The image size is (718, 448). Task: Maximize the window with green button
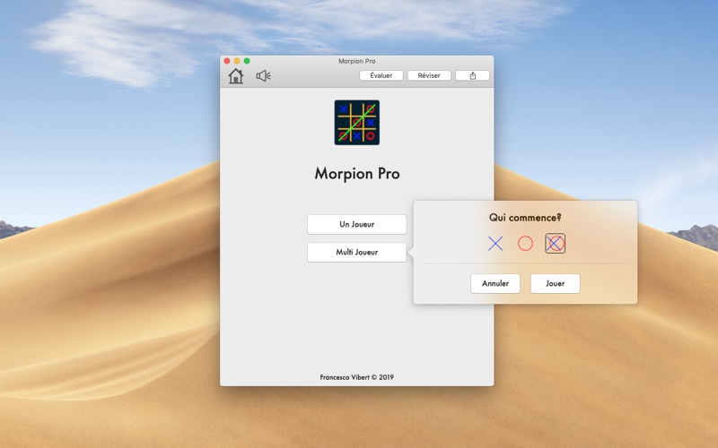[x=247, y=61]
